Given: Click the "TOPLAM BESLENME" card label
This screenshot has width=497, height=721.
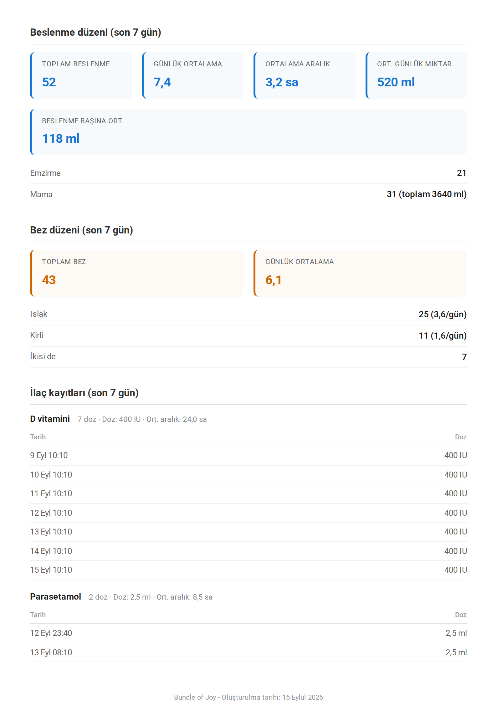Looking at the screenshot, I should pyautogui.click(x=76, y=64).
